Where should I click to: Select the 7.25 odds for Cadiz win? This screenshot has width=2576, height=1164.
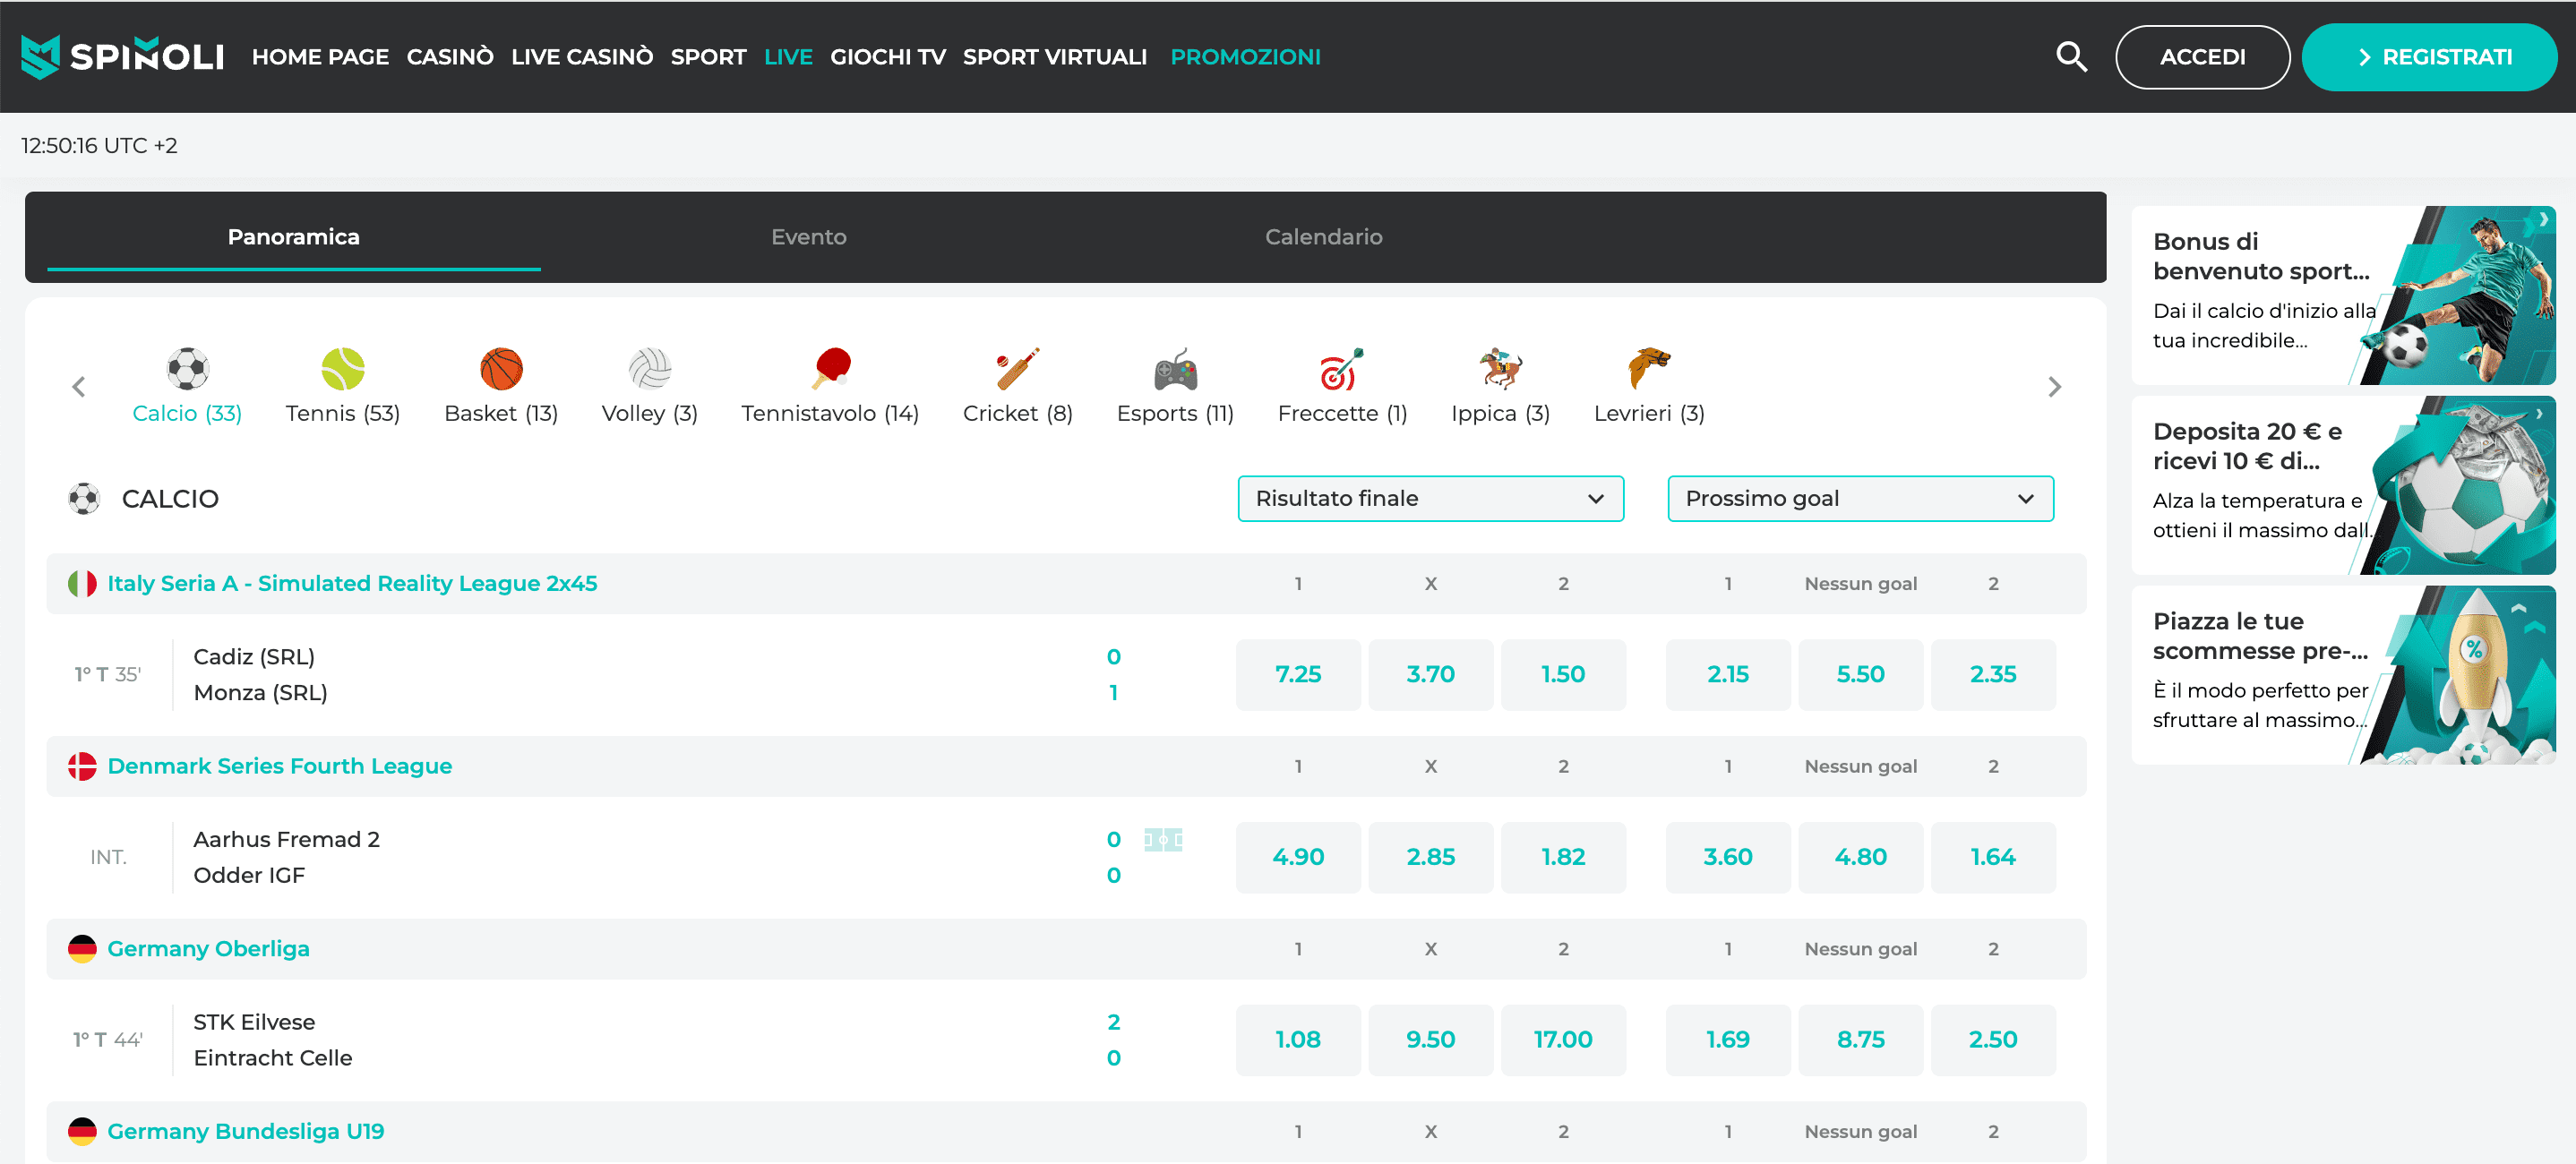[1297, 674]
